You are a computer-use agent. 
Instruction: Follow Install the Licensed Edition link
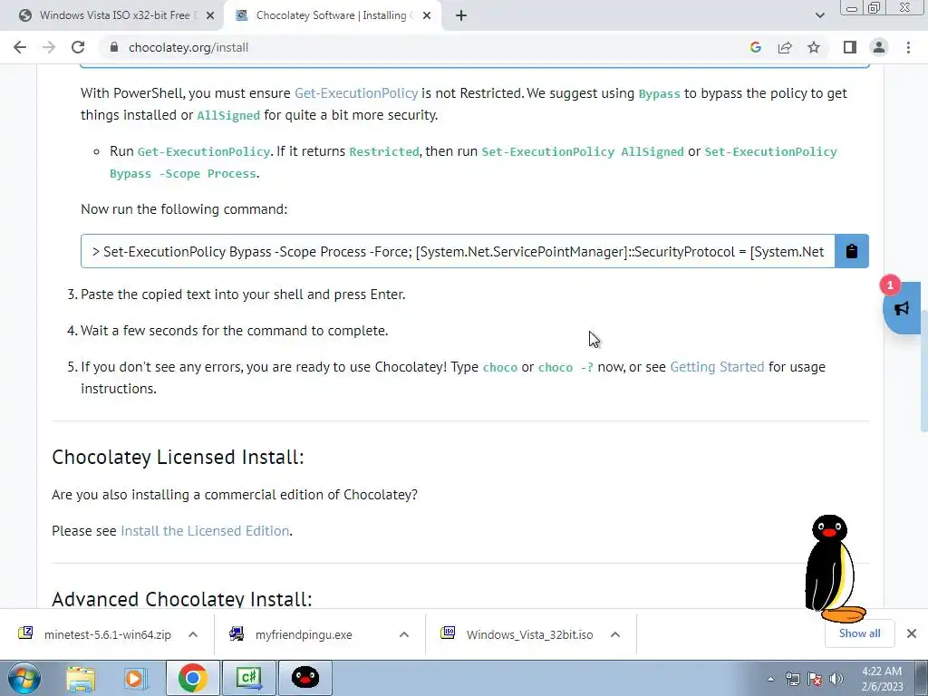(x=205, y=531)
